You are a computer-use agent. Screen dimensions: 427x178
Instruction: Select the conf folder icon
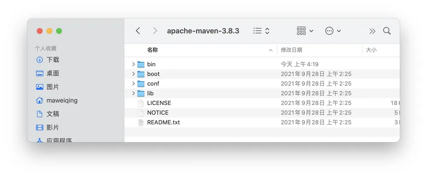point(141,84)
